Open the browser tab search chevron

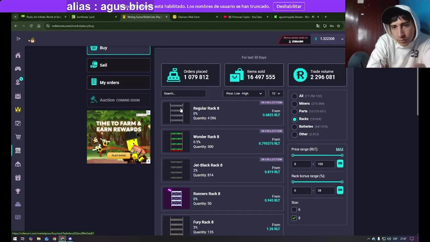pos(15,17)
